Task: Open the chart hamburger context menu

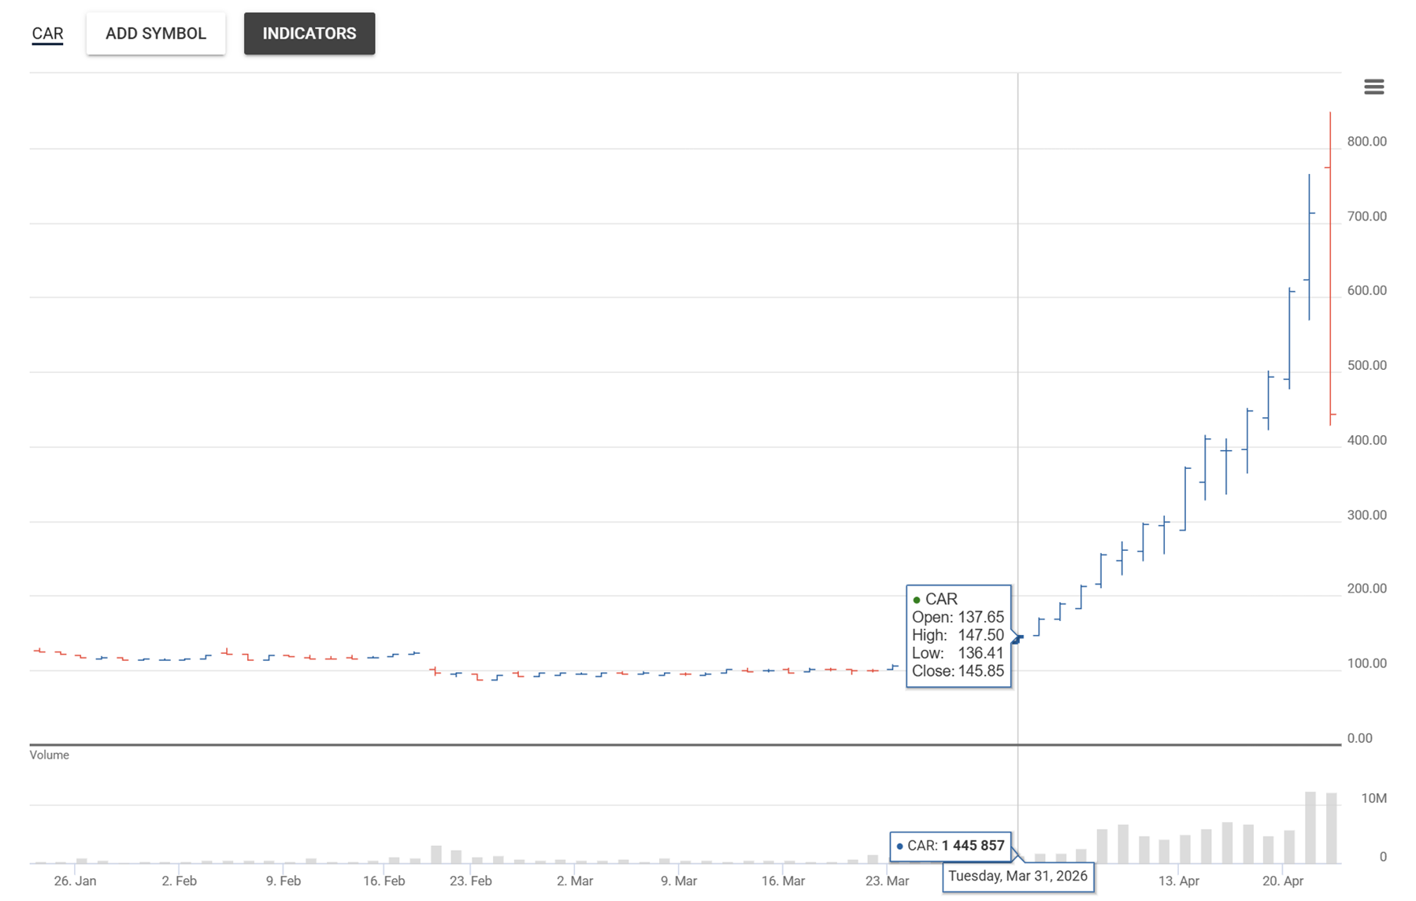Action: click(x=1373, y=87)
